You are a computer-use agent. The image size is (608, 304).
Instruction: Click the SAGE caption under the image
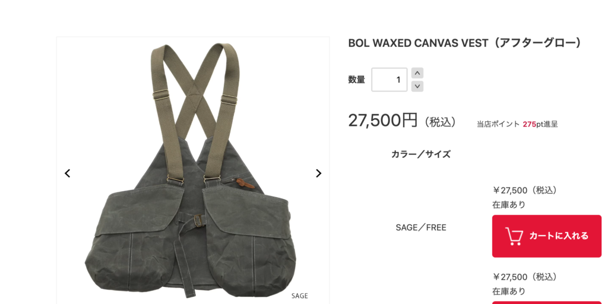[x=299, y=296]
